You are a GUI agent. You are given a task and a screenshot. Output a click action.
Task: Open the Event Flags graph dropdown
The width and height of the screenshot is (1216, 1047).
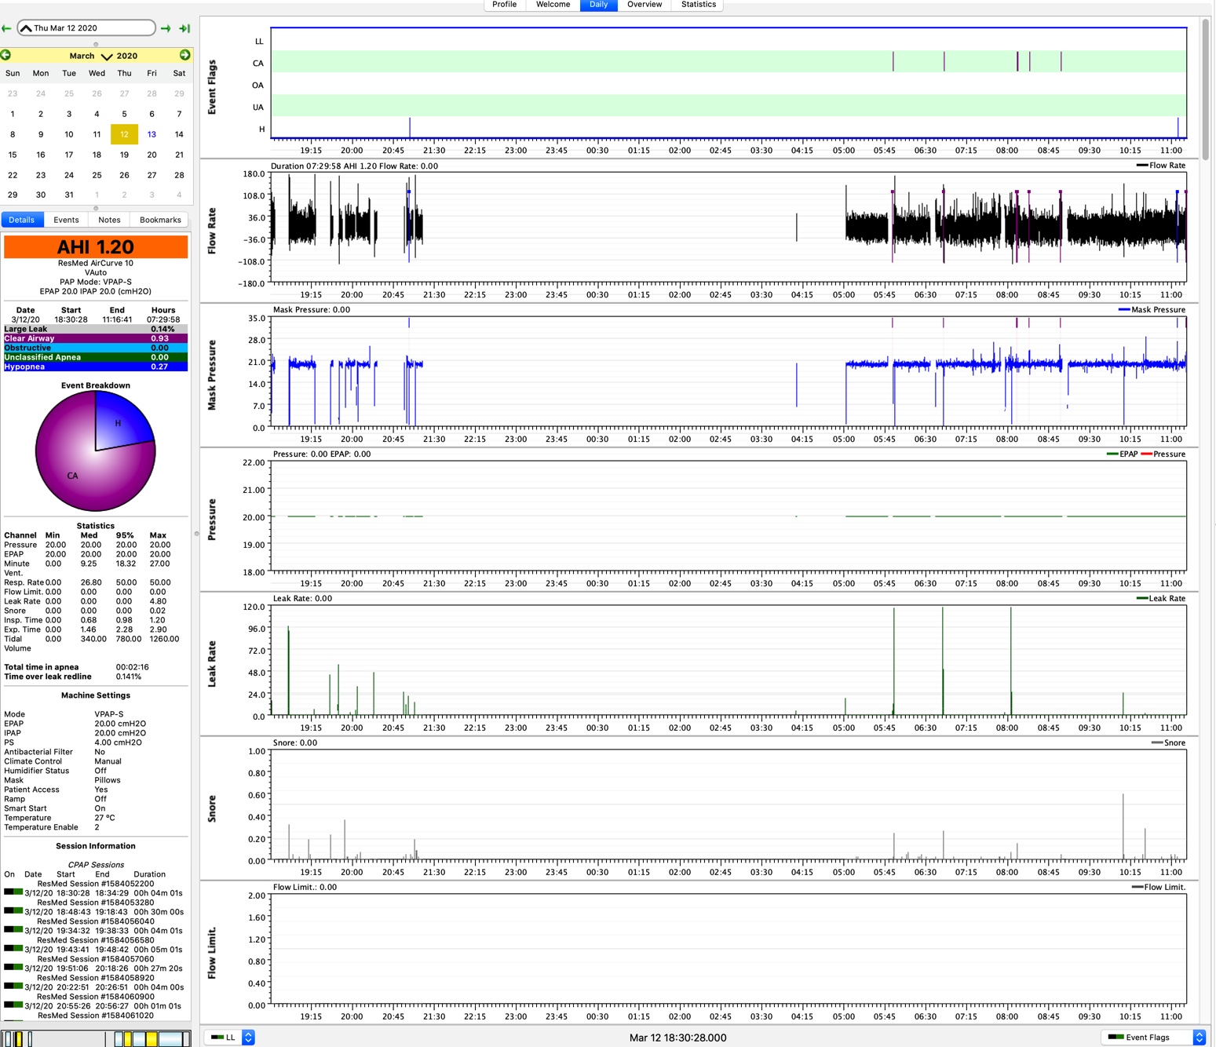[1152, 1038]
